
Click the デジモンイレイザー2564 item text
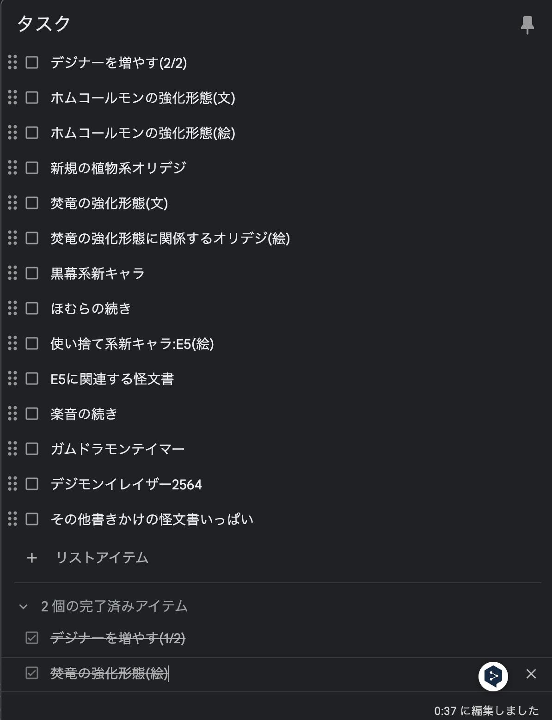[x=126, y=484]
